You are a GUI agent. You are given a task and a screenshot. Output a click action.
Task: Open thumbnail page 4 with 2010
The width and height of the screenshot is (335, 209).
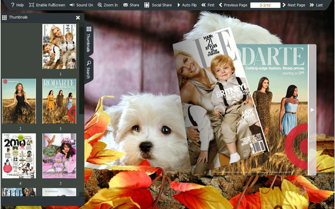pyautogui.click(x=19, y=156)
